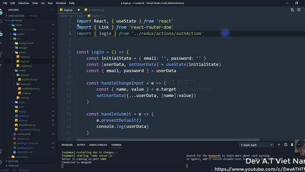
Task: Split the editor to the right
Action: (x=299, y=10)
